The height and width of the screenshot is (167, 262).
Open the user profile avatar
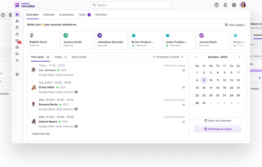coord(243,5)
